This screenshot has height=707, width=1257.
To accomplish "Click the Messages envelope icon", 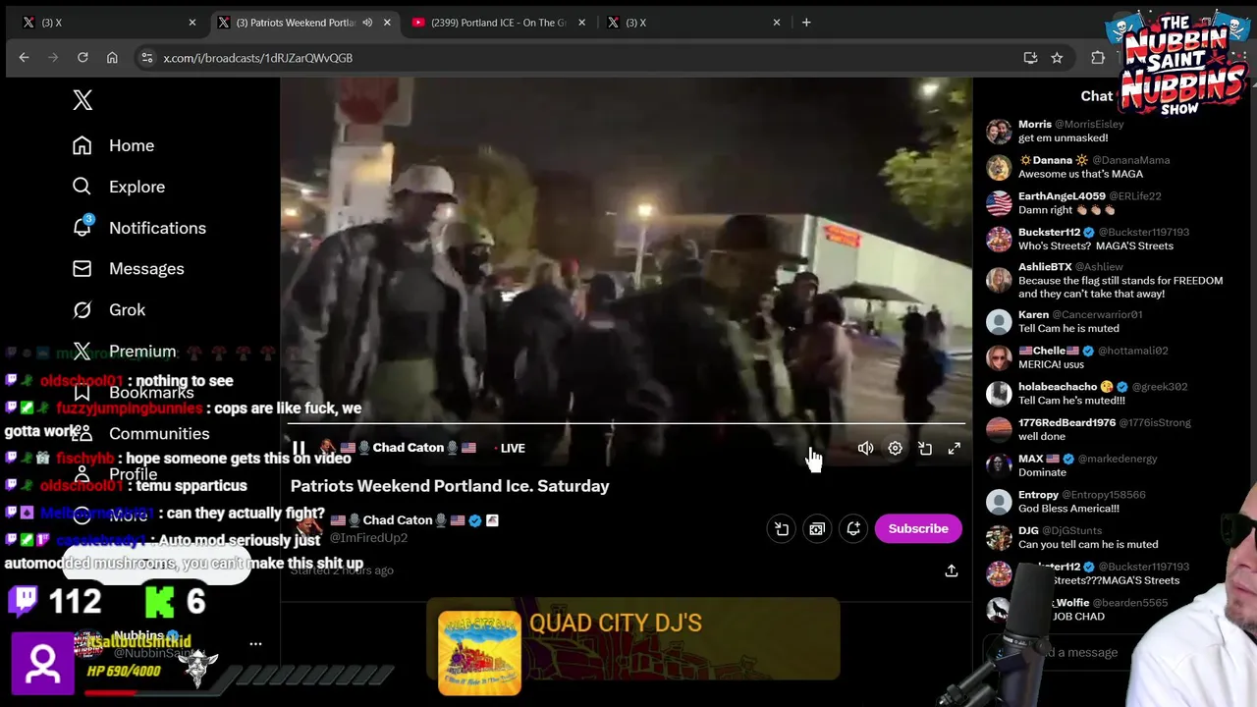I will point(82,268).
